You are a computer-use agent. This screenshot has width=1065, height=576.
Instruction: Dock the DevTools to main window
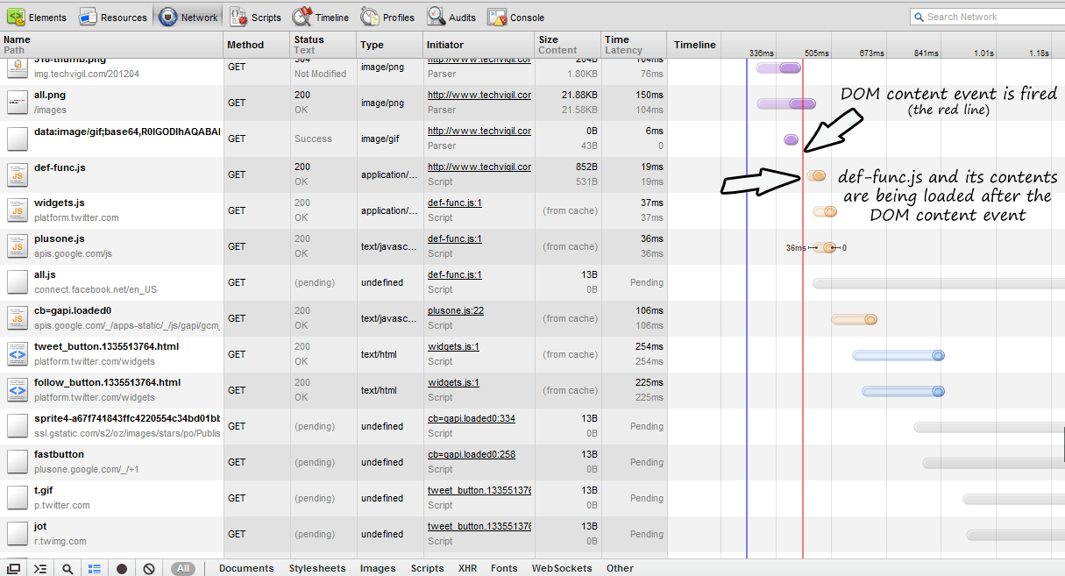(x=13, y=568)
